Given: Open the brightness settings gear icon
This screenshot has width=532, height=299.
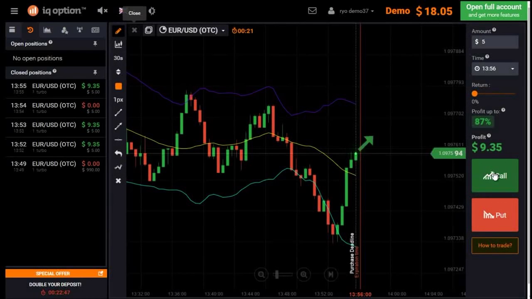Looking at the screenshot, I should [x=152, y=11].
